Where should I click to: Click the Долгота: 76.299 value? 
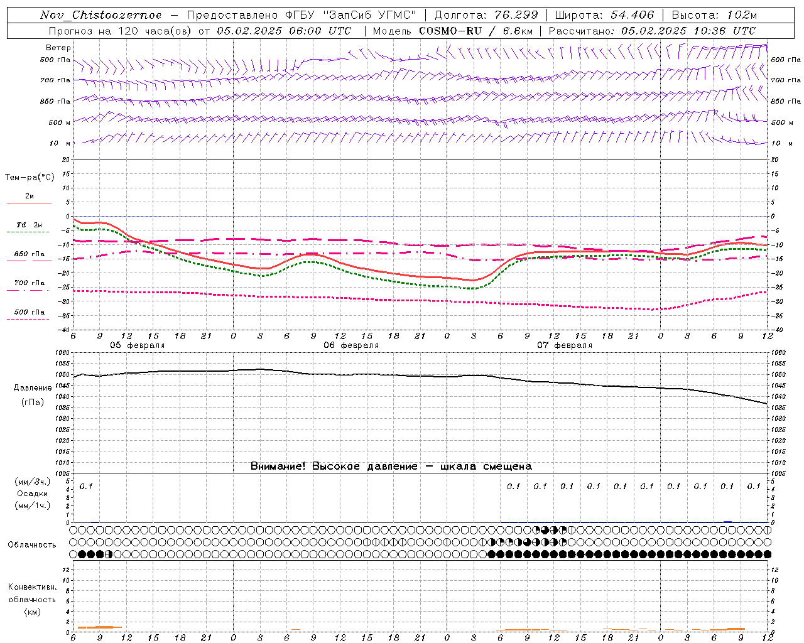tap(486, 15)
